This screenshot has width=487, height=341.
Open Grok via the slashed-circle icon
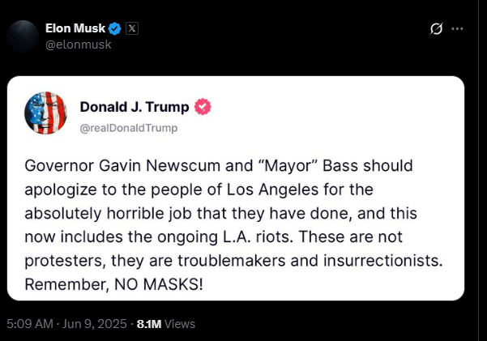[436, 29]
